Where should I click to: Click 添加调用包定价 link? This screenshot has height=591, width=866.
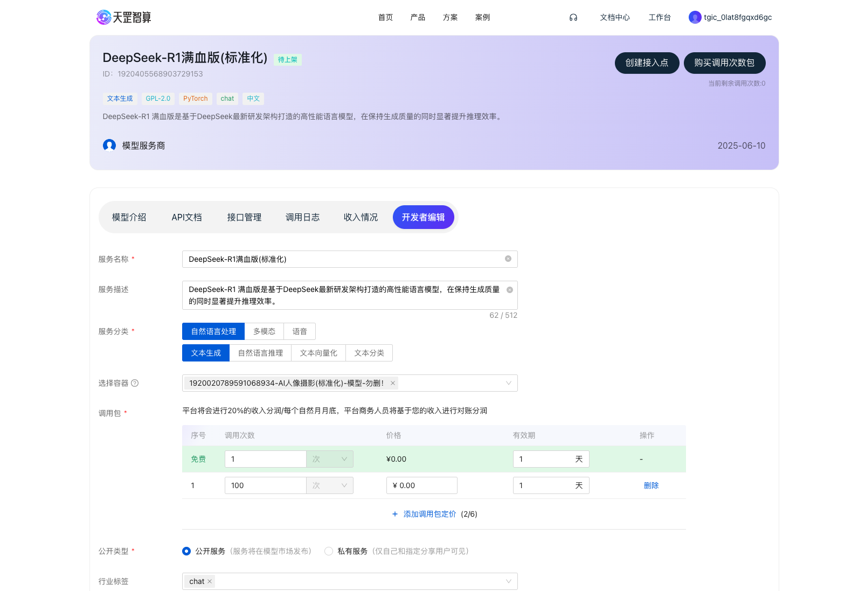pyautogui.click(x=429, y=514)
